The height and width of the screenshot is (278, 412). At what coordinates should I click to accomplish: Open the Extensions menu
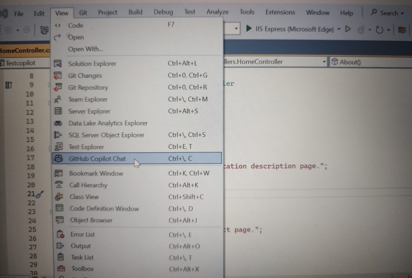coord(280,12)
